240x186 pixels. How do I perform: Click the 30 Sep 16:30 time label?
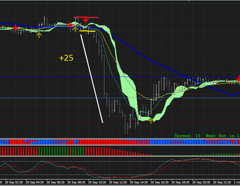(159, 182)
